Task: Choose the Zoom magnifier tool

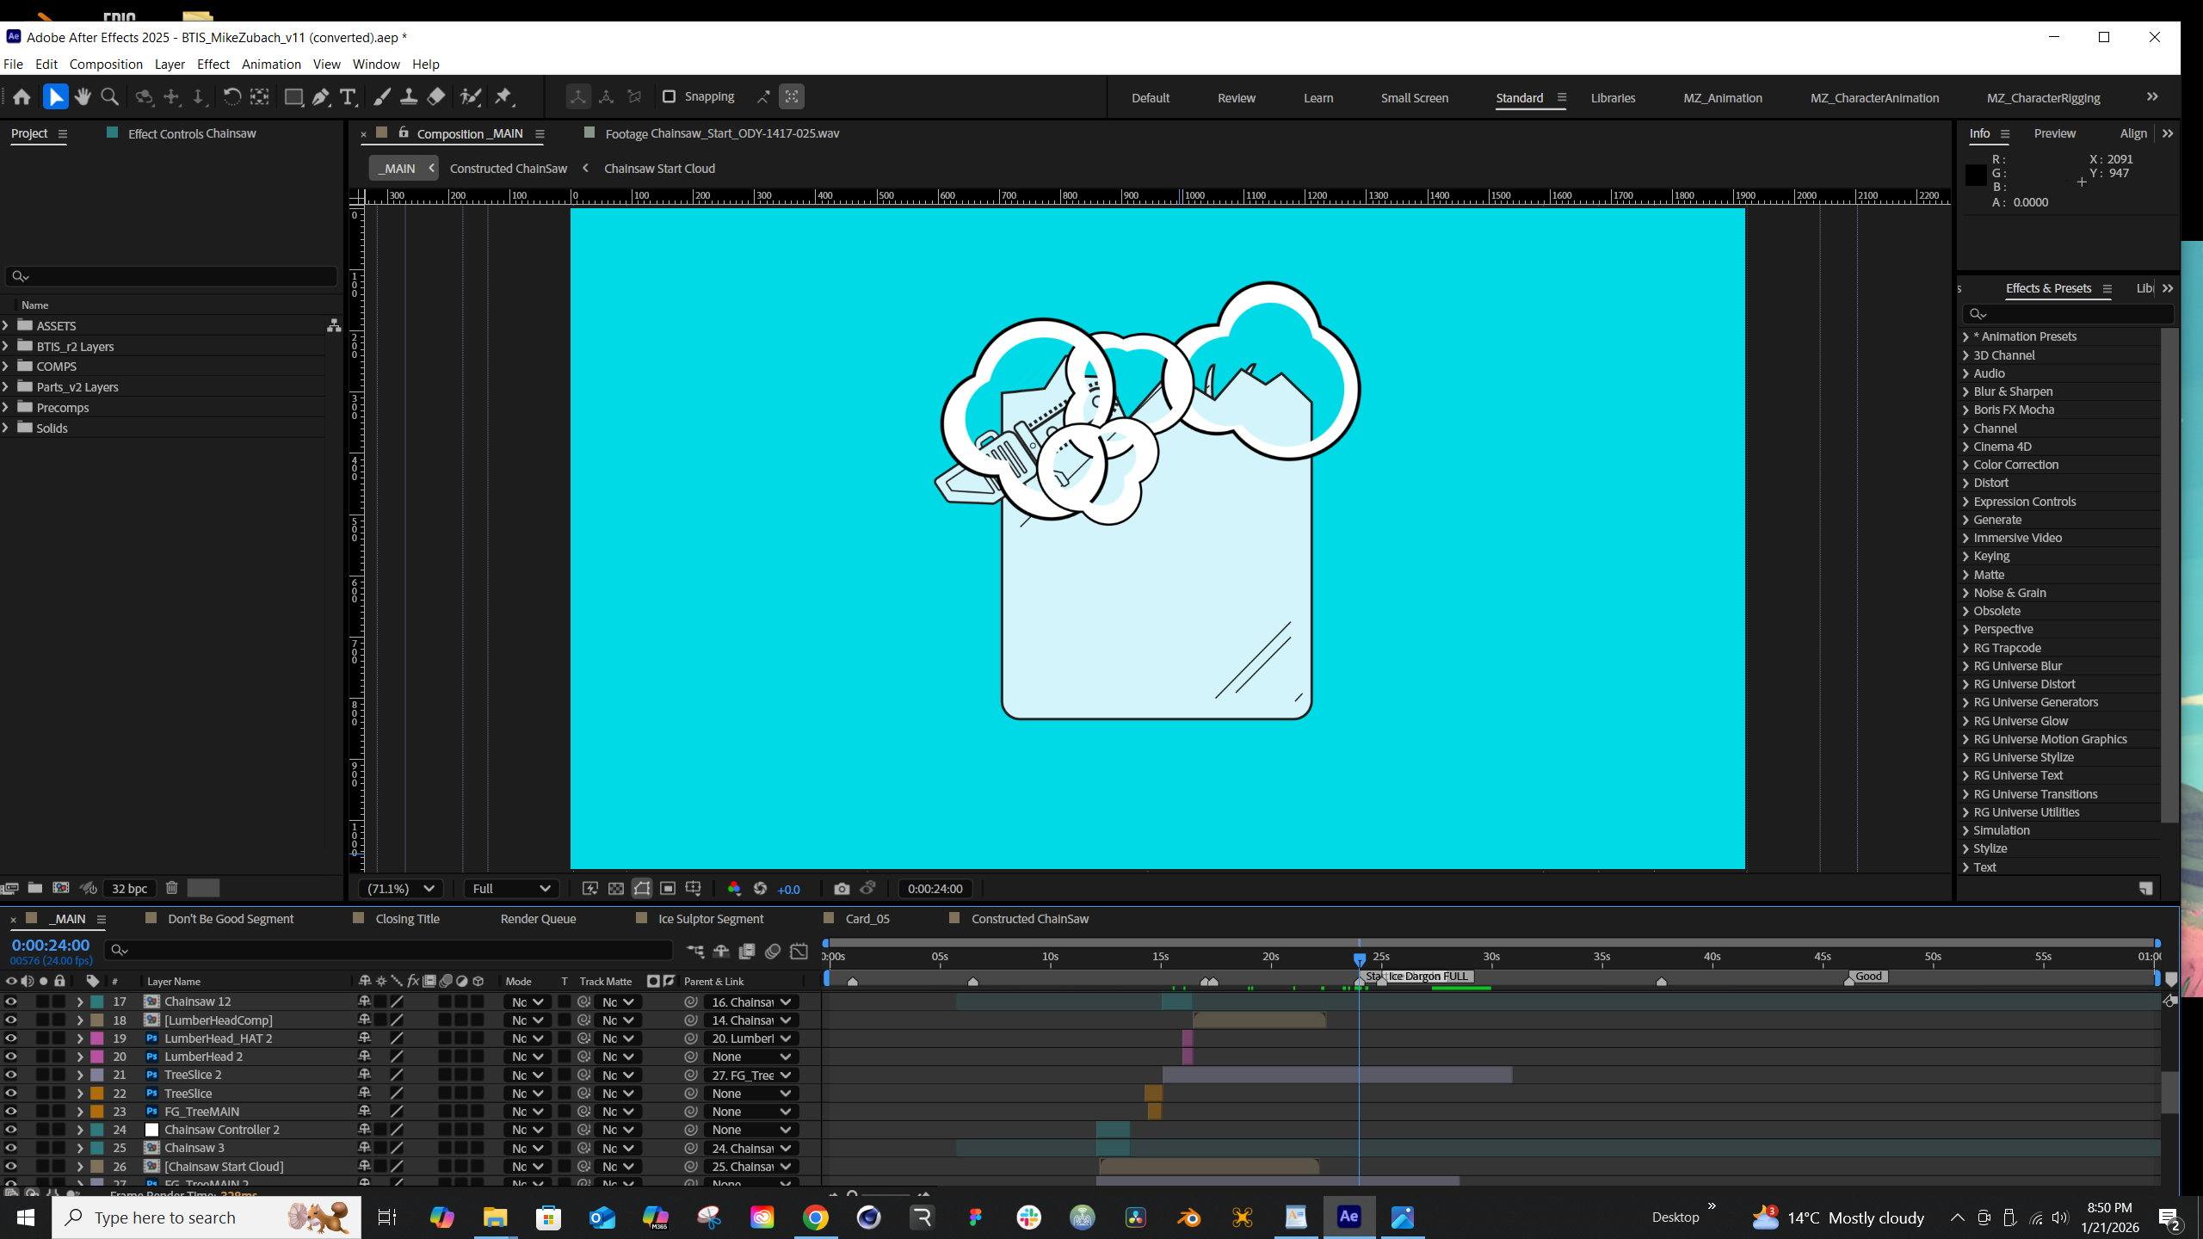Action: (110, 97)
